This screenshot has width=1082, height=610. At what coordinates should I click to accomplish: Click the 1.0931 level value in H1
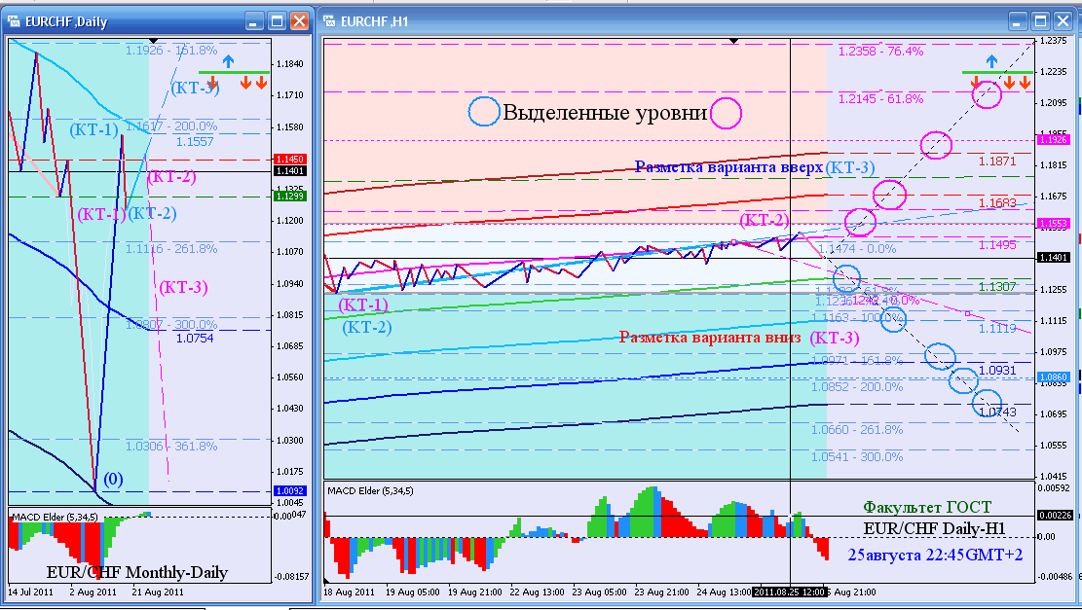pyautogui.click(x=997, y=370)
